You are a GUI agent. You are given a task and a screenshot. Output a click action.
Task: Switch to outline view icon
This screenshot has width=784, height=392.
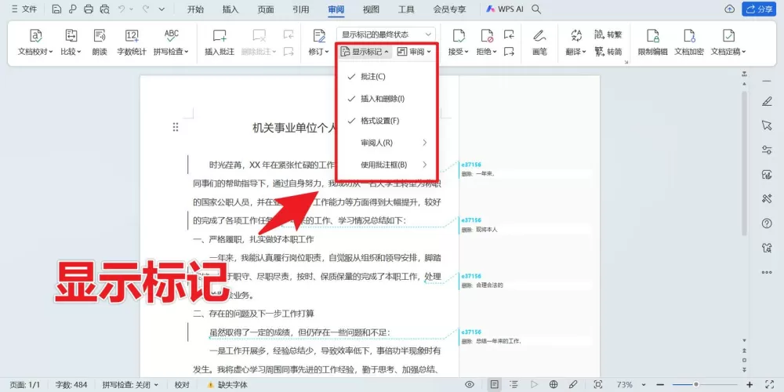click(514, 384)
